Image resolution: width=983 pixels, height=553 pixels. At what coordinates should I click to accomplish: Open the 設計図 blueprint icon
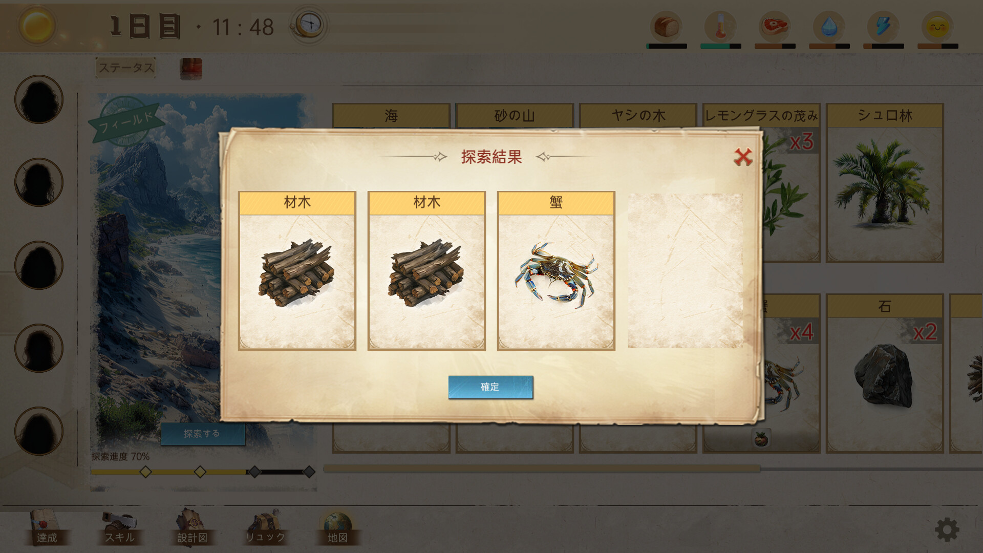[193, 527]
